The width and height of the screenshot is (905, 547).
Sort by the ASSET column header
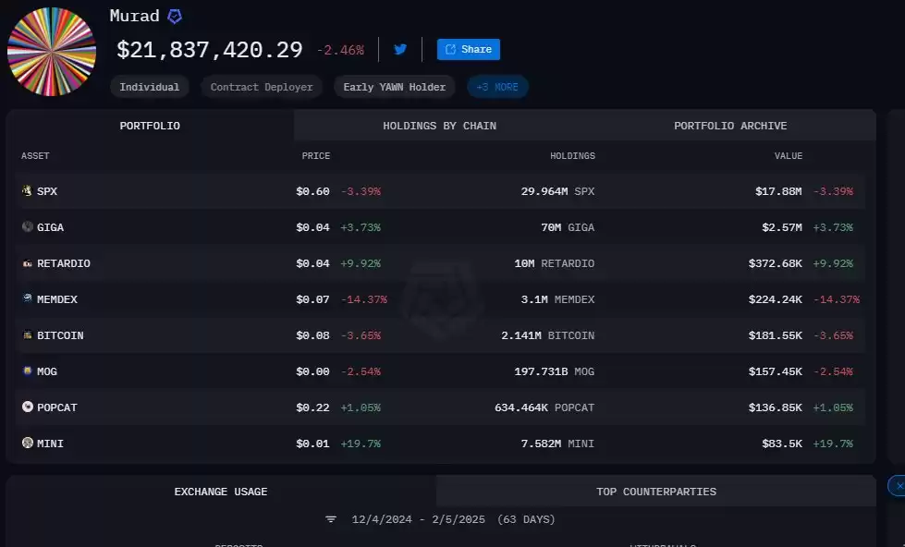[35, 156]
